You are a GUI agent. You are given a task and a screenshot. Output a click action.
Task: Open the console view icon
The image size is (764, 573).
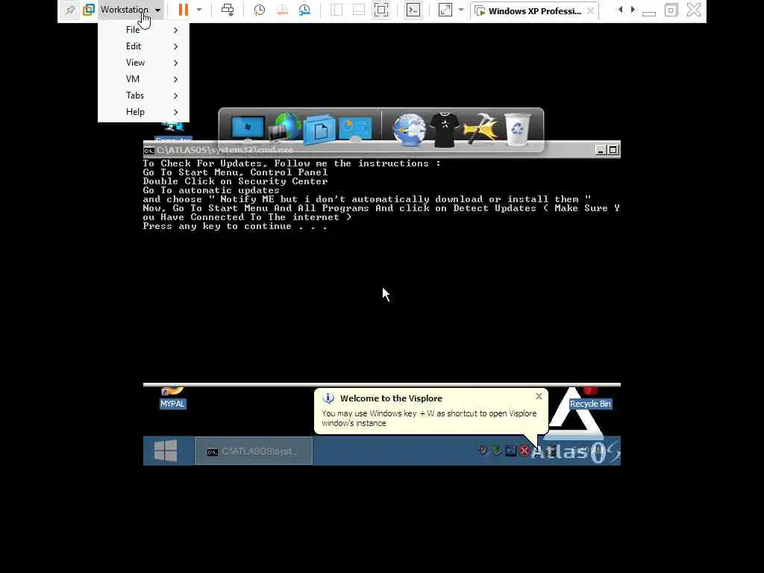(x=413, y=10)
